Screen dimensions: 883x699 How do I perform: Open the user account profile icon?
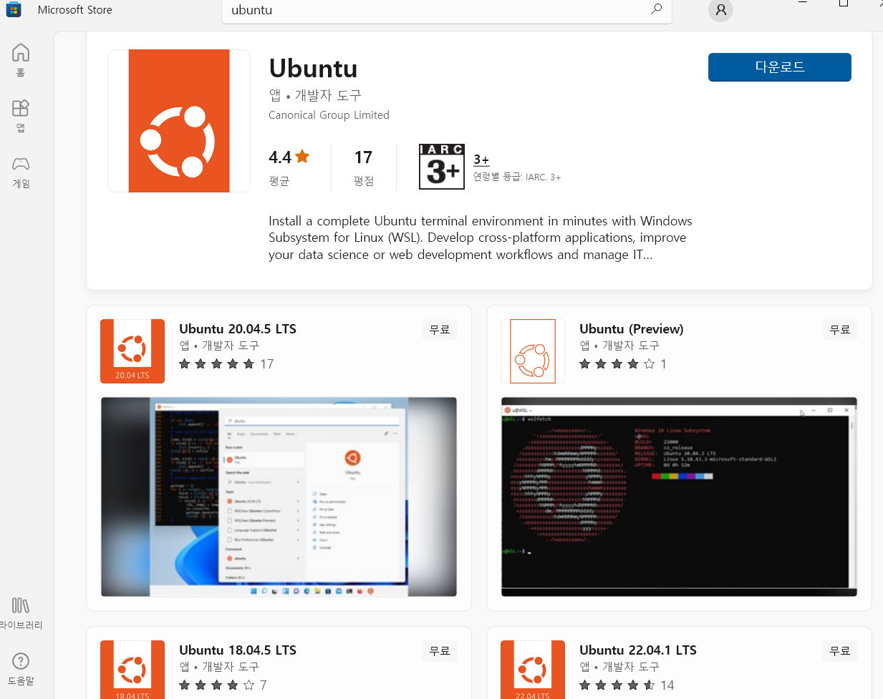tap(720, 10)
